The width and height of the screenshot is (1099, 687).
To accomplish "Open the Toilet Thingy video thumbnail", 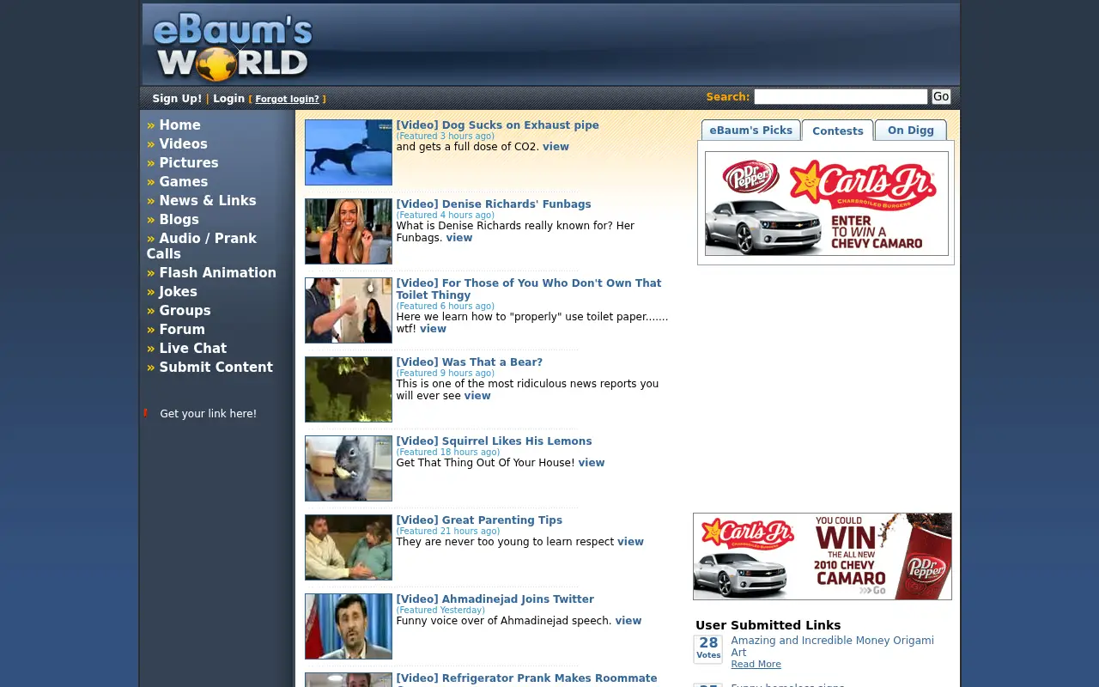I will pos(349,310).
